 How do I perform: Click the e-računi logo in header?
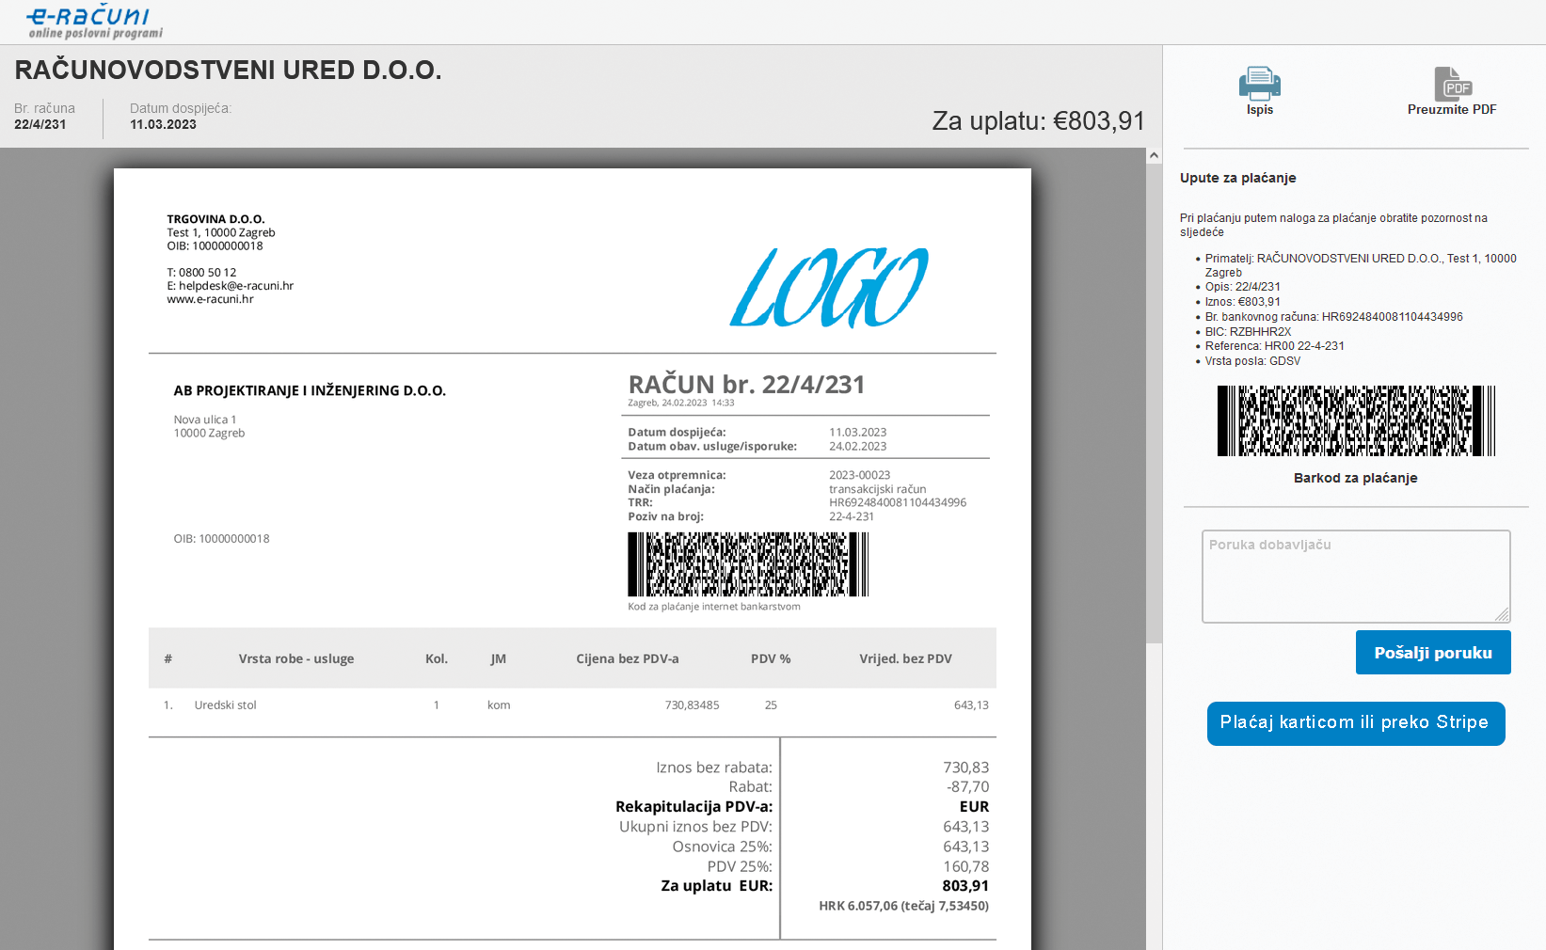[x=90, y=22]
